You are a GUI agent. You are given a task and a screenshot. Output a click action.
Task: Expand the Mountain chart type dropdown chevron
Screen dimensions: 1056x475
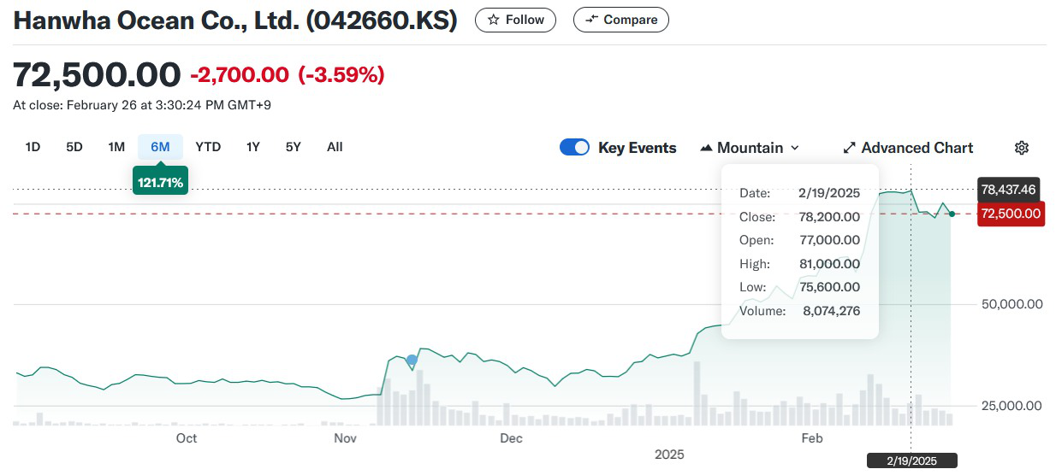point(795,148)
